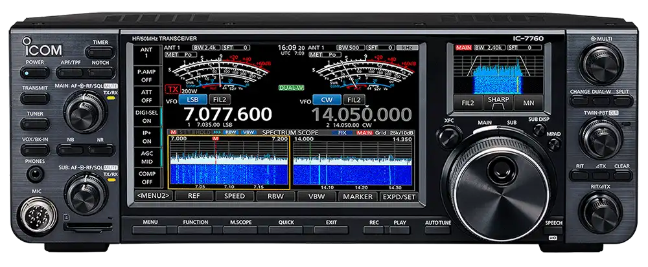
Task: Toggle the SPLIT button
Action: [x=622, y=101]
